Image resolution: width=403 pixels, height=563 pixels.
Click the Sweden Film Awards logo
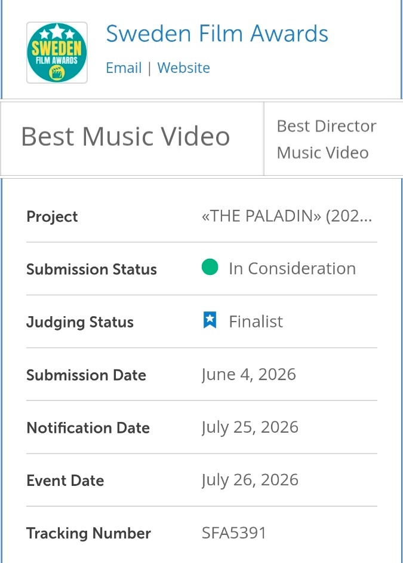point(57,53)
